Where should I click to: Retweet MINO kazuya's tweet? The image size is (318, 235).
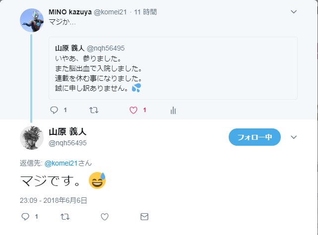coord(93,111)
